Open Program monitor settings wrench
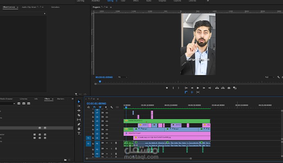This screenshot has width=283, height=163. (x=279, y=77)
